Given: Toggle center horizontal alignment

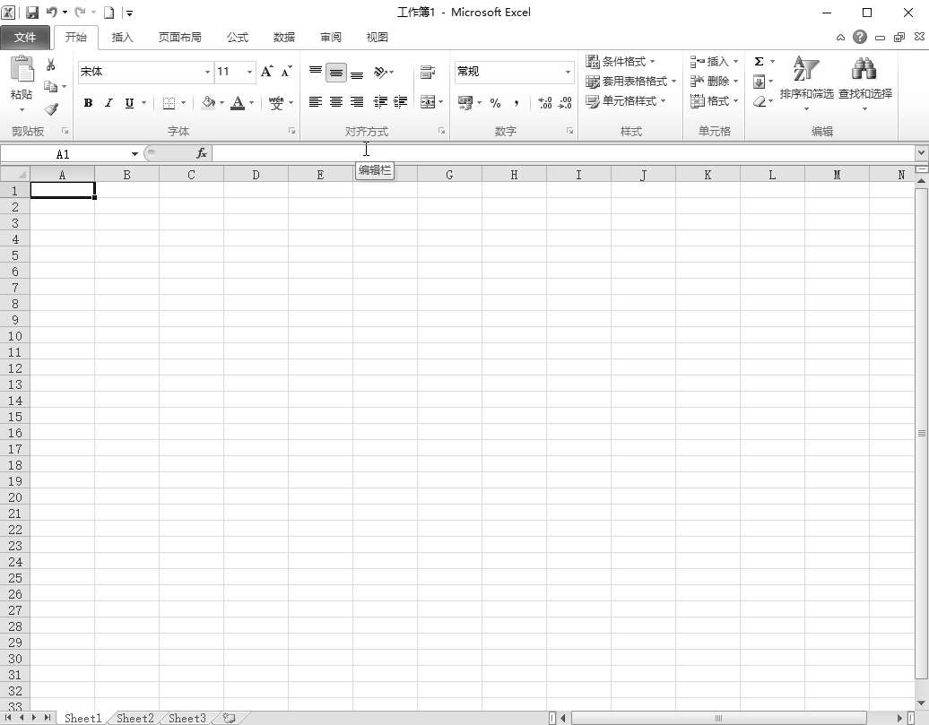Looking at the screenshot, I should coord(336,102).
